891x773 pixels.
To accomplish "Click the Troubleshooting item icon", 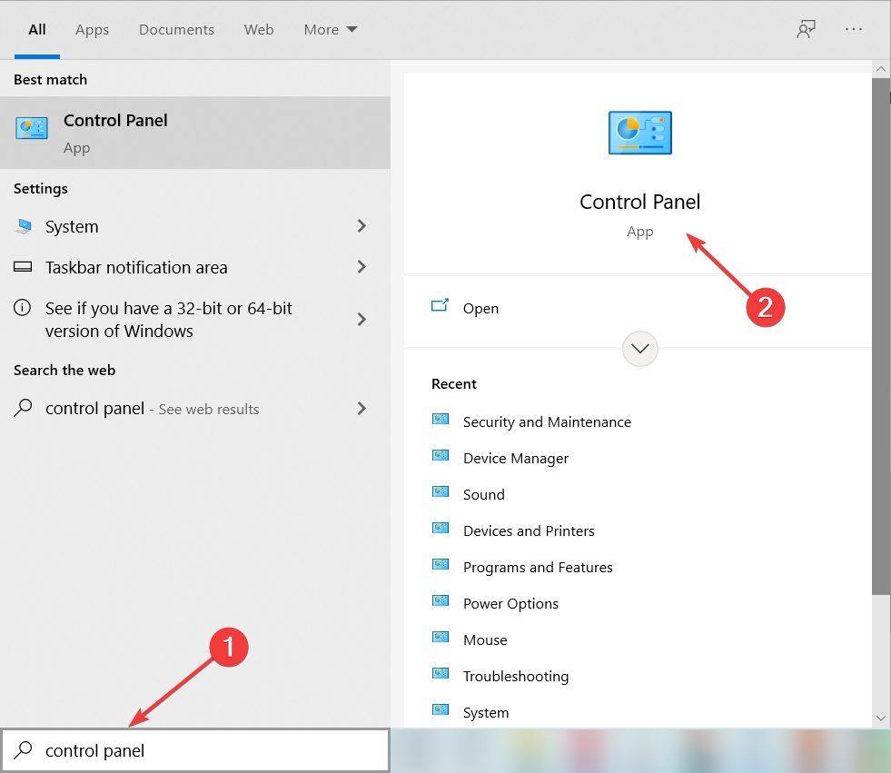I will pos(441,674).
